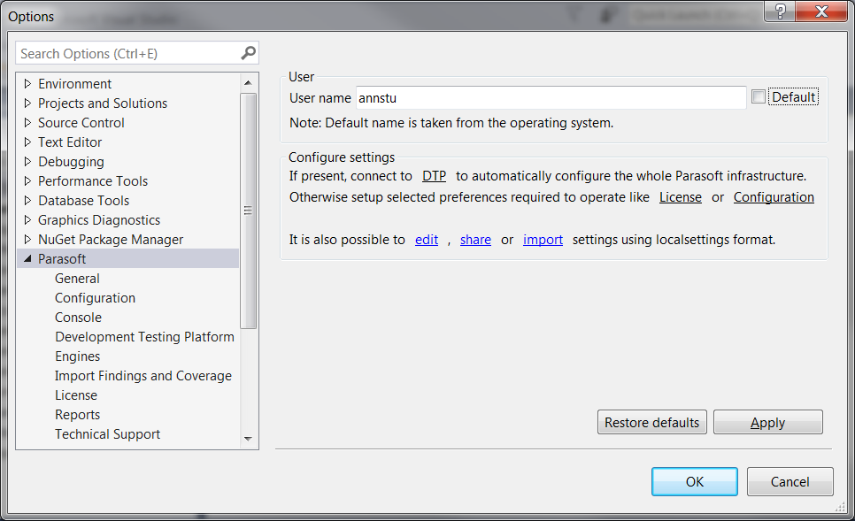Click the edit settings link
Viewport: 855px width, 521px height.
click(427, 240)
